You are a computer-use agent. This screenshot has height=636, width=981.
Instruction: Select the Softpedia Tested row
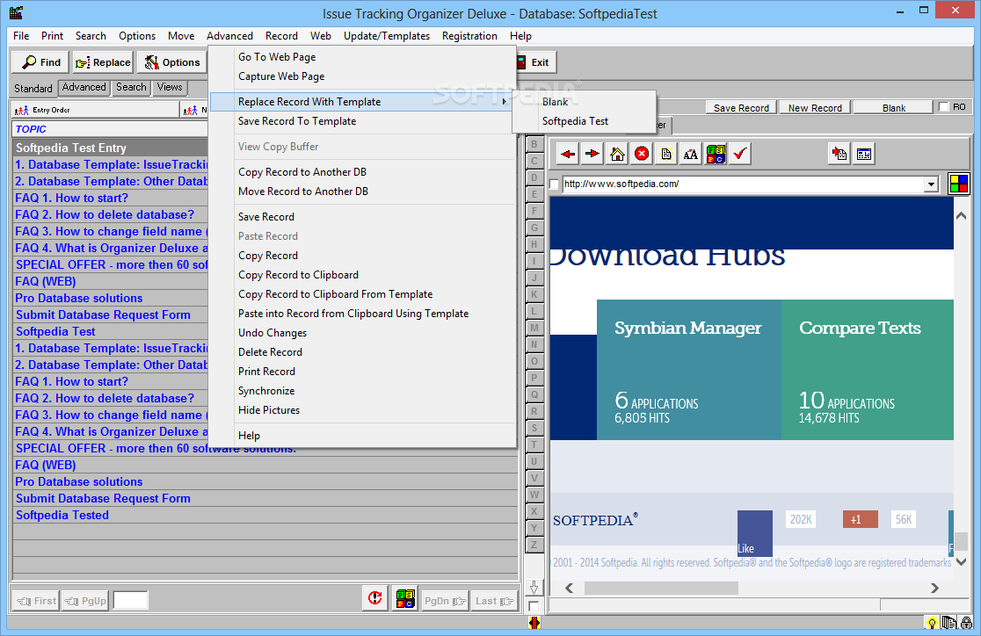265,516
